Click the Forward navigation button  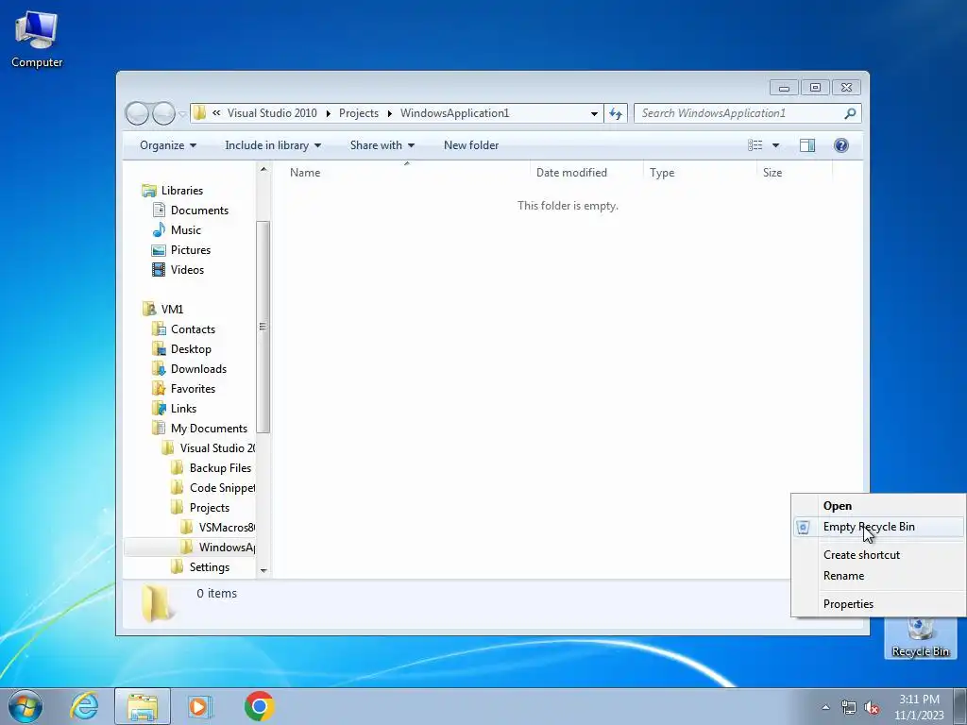tap(163, 113)
